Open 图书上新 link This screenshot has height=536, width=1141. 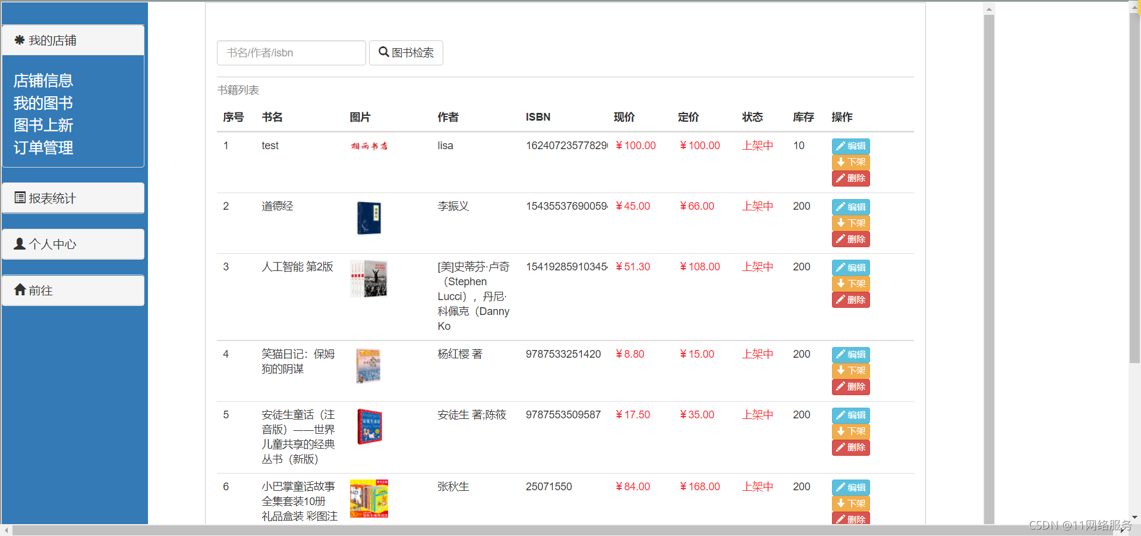43,125
